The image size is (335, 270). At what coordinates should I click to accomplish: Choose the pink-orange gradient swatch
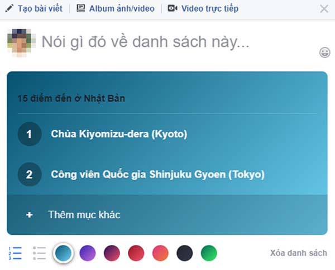[x=160, y=253]
